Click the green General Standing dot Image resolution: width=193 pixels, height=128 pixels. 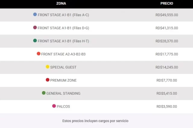44,93
